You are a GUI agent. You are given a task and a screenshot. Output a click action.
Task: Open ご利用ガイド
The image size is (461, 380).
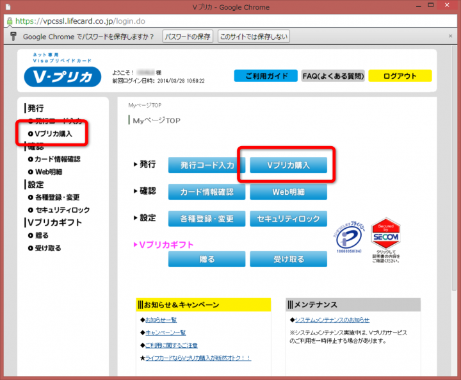tap(266, 76)
